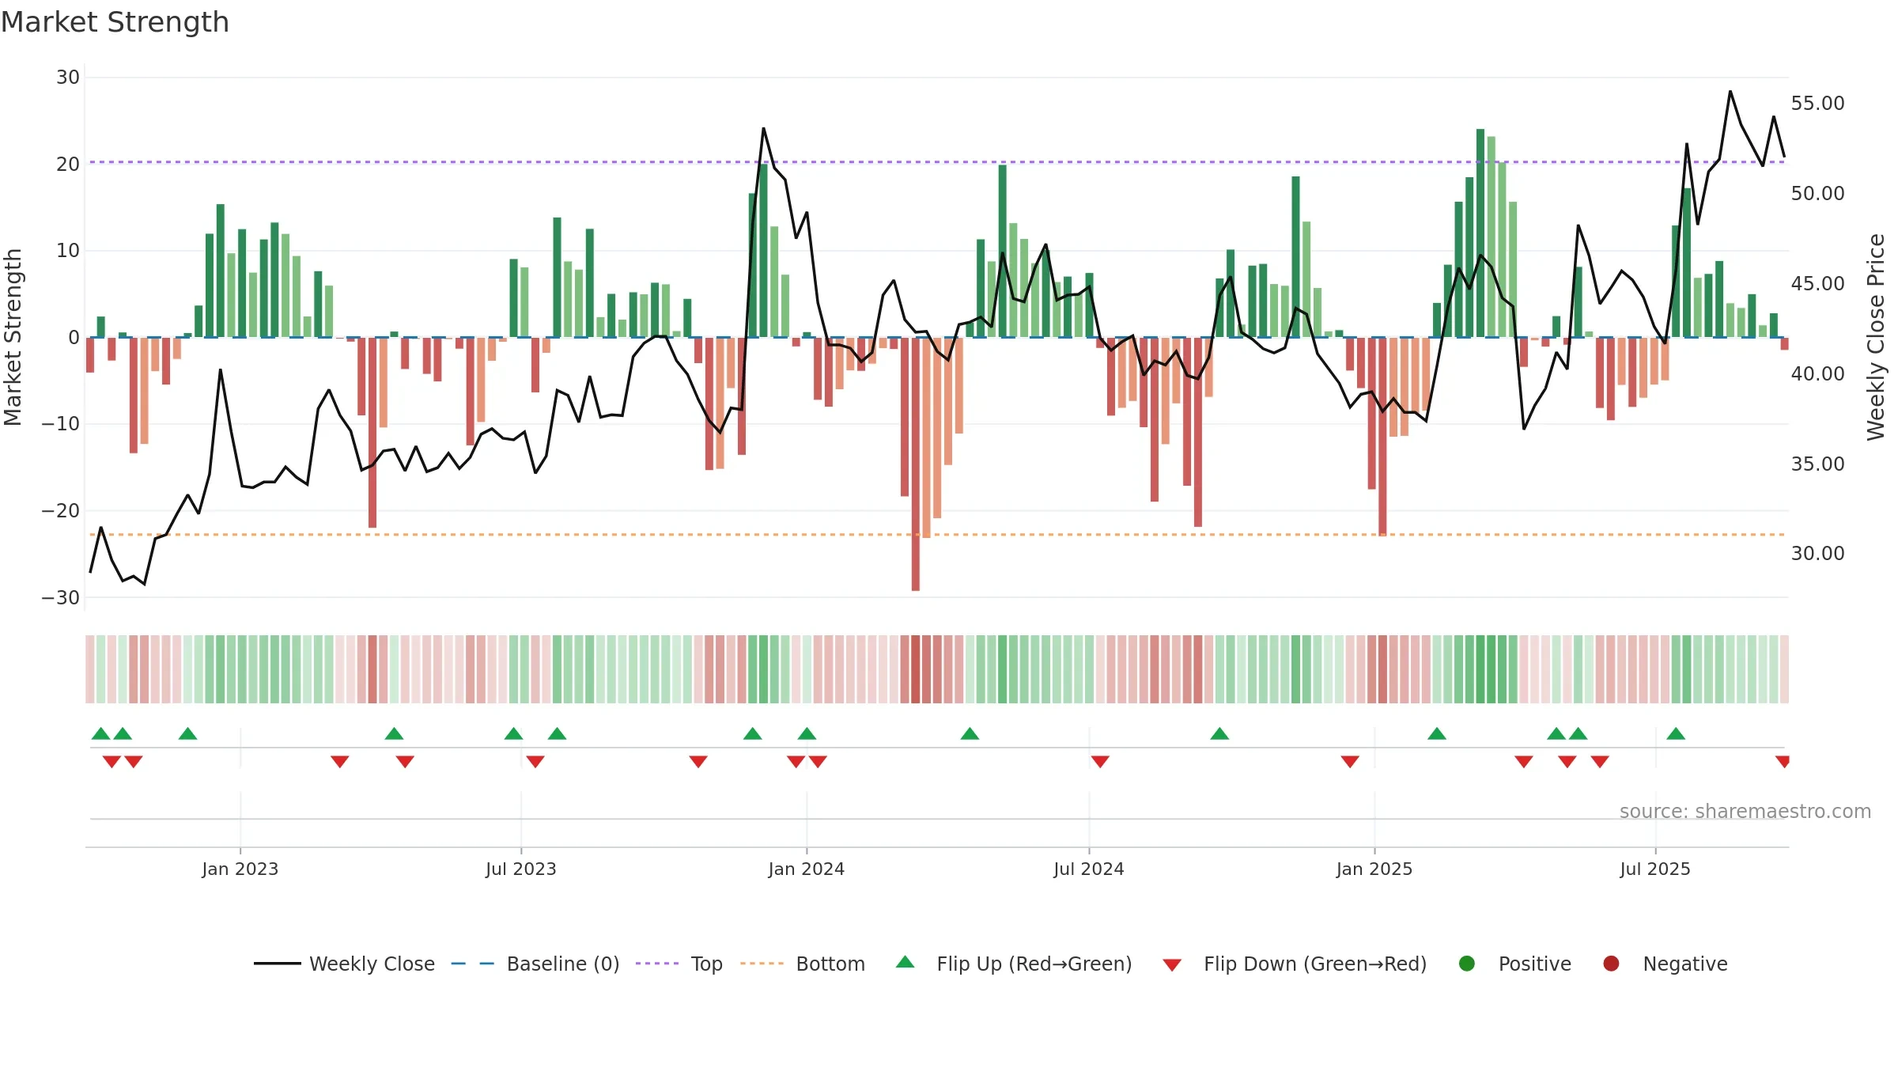This screenshot has height=1068, width=1898.
Task: Toggle the Baseline (0) legend entry
Action: 535,964
